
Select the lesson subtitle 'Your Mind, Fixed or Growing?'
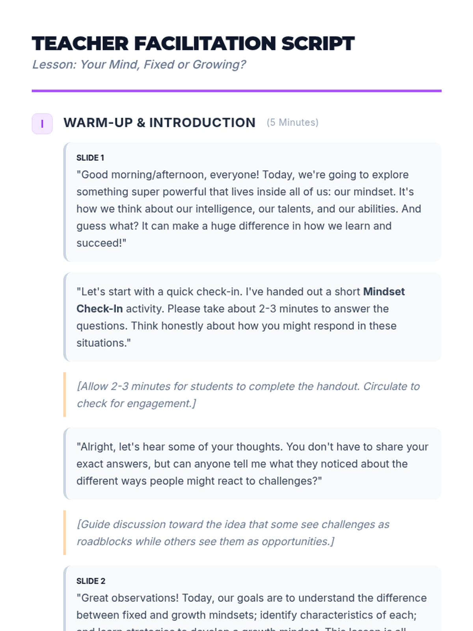162,64
